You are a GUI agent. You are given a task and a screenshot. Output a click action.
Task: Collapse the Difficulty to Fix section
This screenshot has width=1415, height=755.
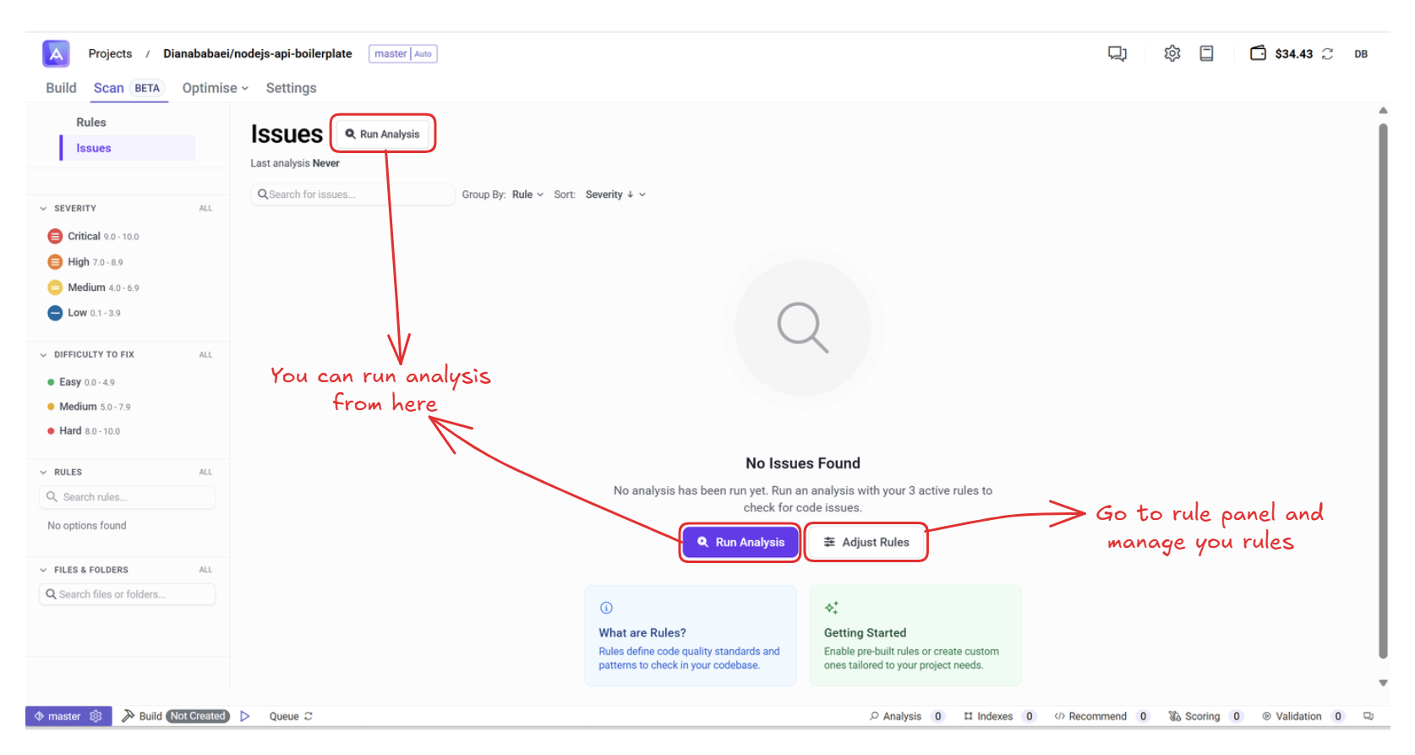(43, 355)
